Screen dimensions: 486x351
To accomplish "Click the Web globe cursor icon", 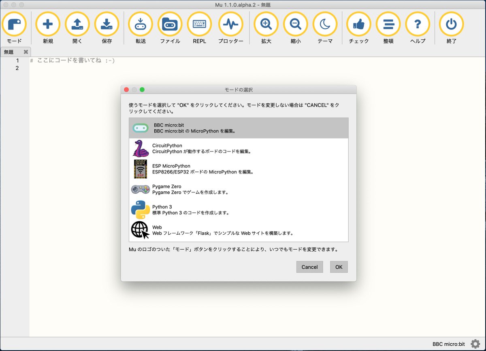I will pyautogui.click(x=141, y=230).
